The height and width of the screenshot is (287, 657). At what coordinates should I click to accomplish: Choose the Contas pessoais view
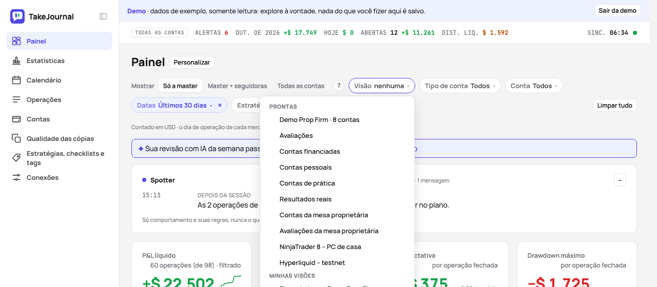[x=337, y=168]
